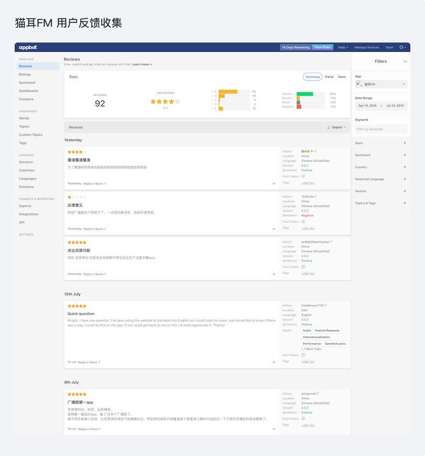Add custom topic to DarkBowser778 review
The height and width of the screenshot is (456, 425).
(303, 355)
